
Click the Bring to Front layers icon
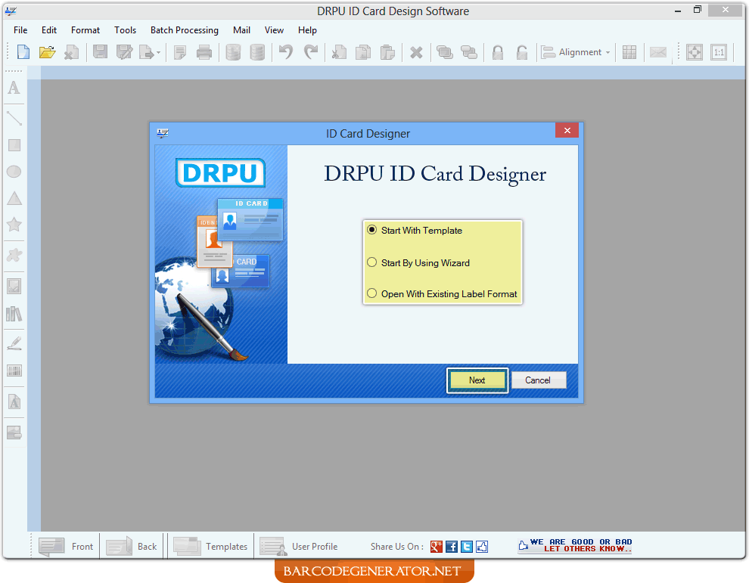(x=445, y=52)
